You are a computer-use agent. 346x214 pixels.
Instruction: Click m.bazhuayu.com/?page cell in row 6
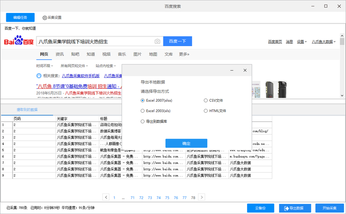click(x=250, y=156)
